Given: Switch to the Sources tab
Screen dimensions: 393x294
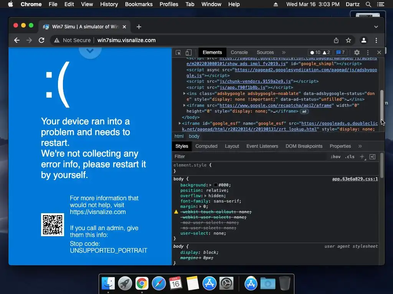Looking at the screenshot, I should pos(265,52).
